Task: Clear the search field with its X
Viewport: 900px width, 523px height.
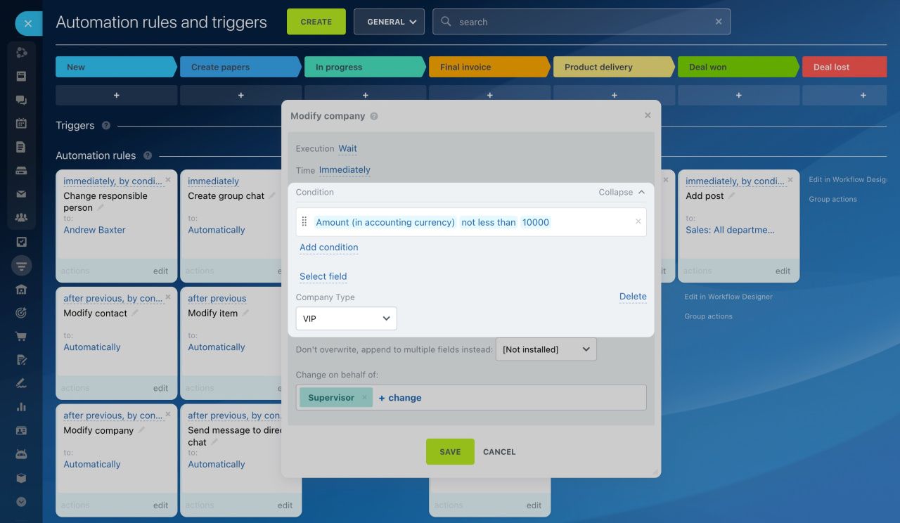Action: click(x=719, y=22)
